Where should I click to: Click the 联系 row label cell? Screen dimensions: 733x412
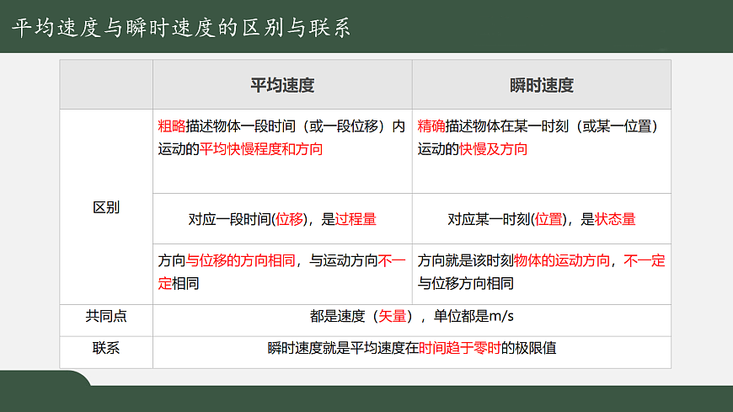pyautogui.click(x=106, y=347)
